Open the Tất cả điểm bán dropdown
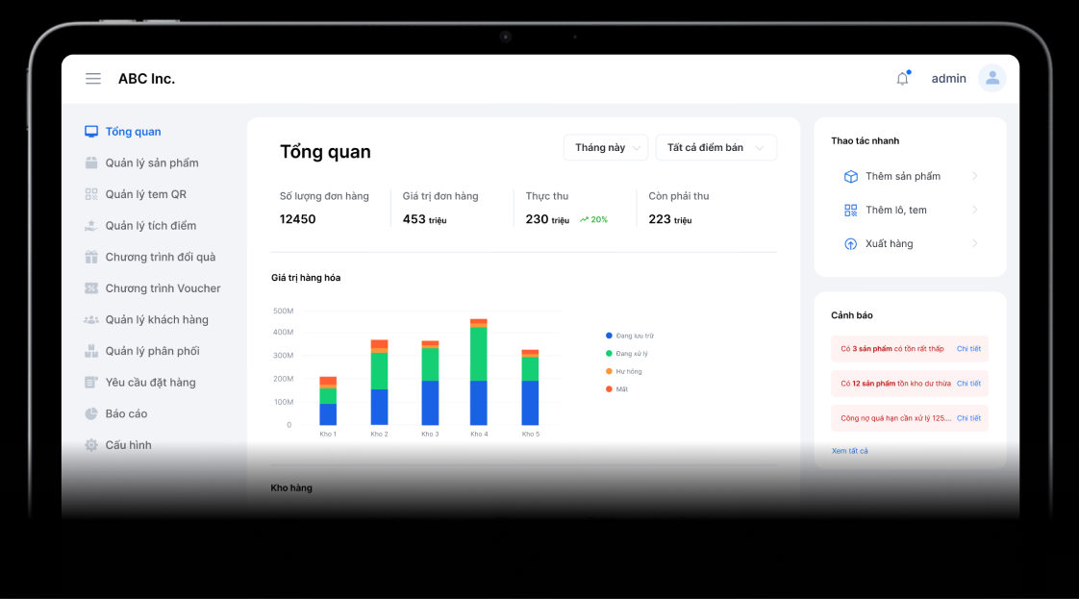The width and height of the screenshot is (1079, 599). click(715, 148)
